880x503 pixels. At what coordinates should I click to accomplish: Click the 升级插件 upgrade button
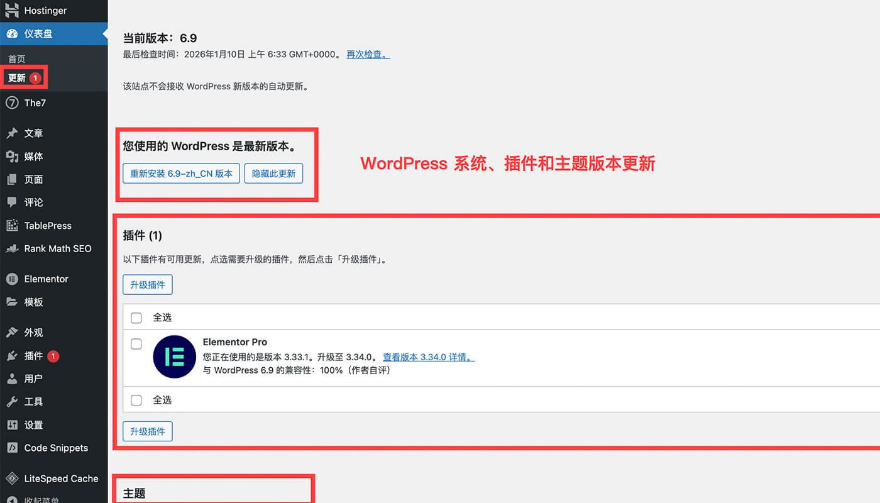[147, 284]
